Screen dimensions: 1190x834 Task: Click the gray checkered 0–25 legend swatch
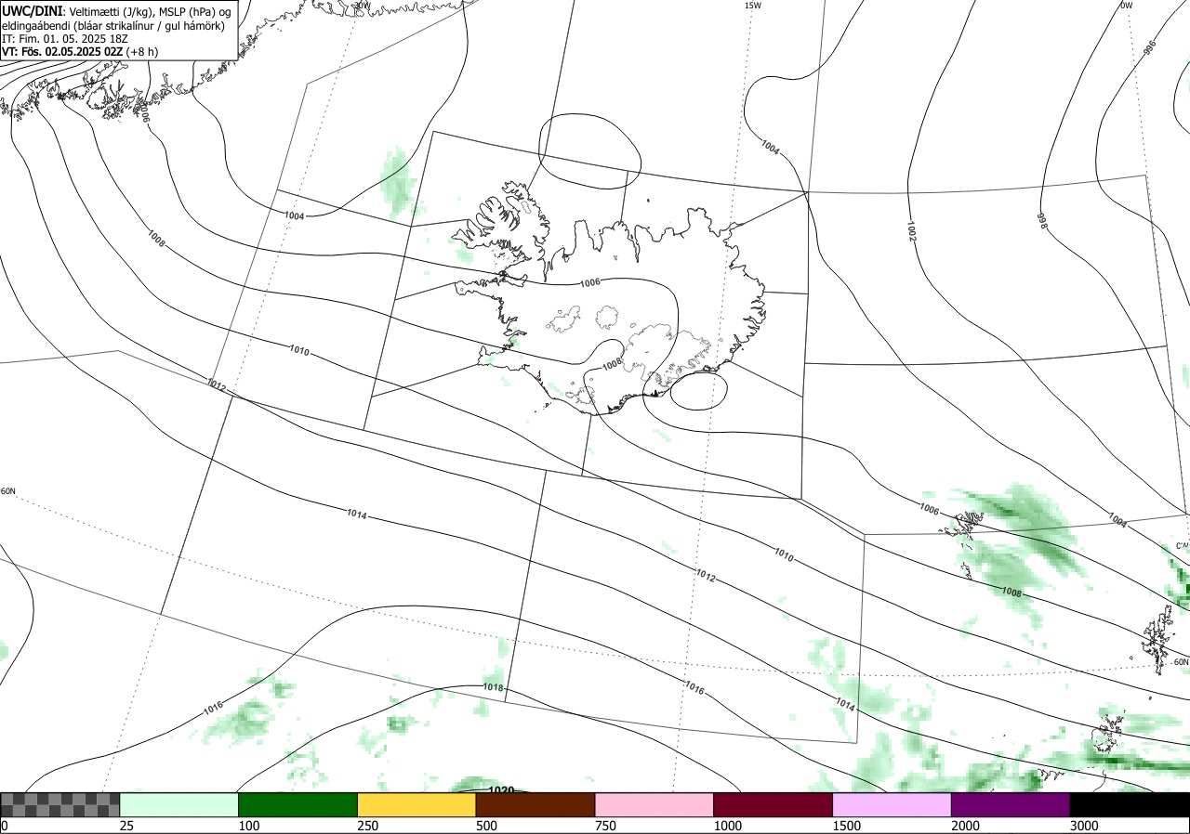tap(60, 804)
